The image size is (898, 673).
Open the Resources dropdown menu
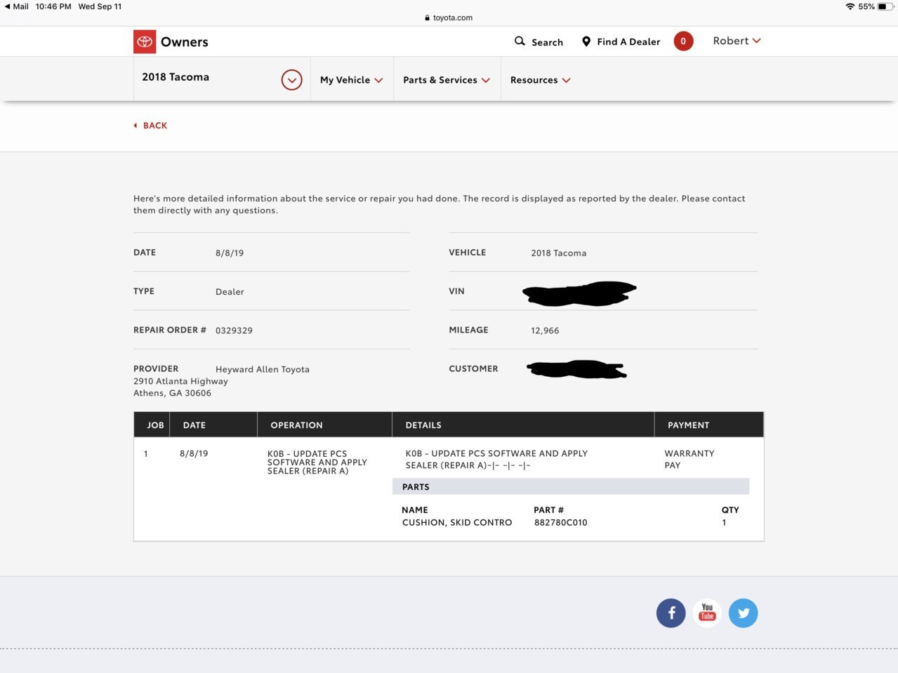pos(541,80)
